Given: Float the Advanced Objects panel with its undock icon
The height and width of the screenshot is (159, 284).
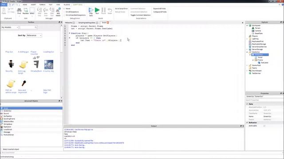Looking at the screenshot, I should (x=59, y=101).
